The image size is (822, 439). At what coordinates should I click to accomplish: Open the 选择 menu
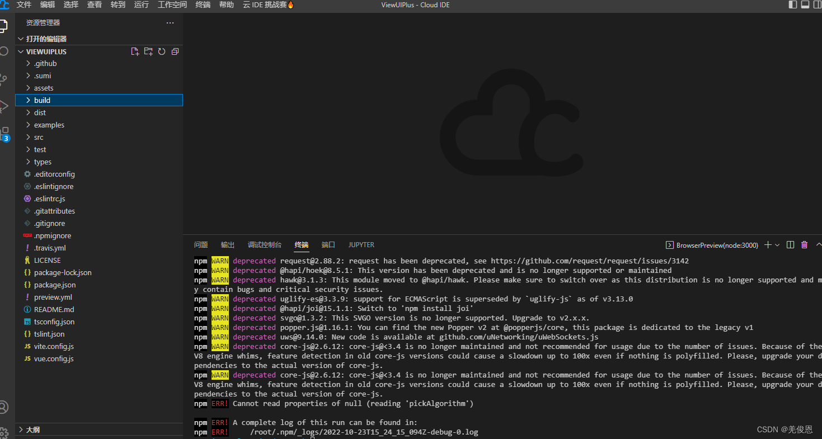(x=71, y=4)
